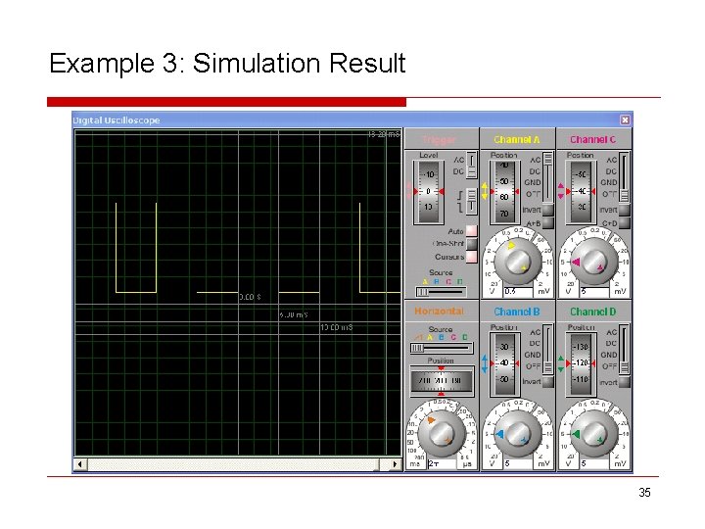The image size is (705, 529).
Task: Click the yellow A under Trigger Source
Action: click(x=425, y=281)
